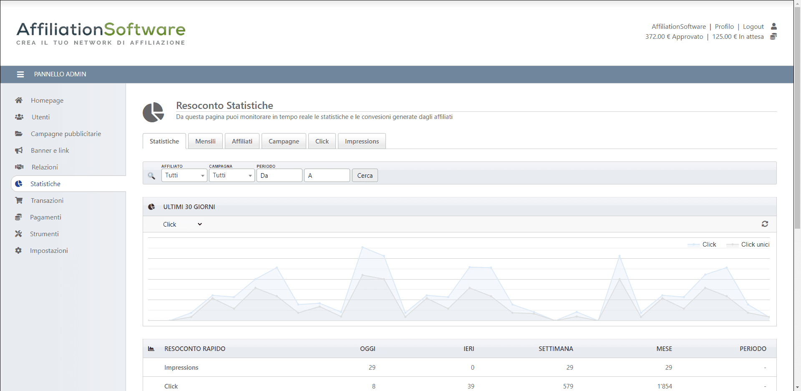Click the Transazioni cart icon

click(19, 200)
